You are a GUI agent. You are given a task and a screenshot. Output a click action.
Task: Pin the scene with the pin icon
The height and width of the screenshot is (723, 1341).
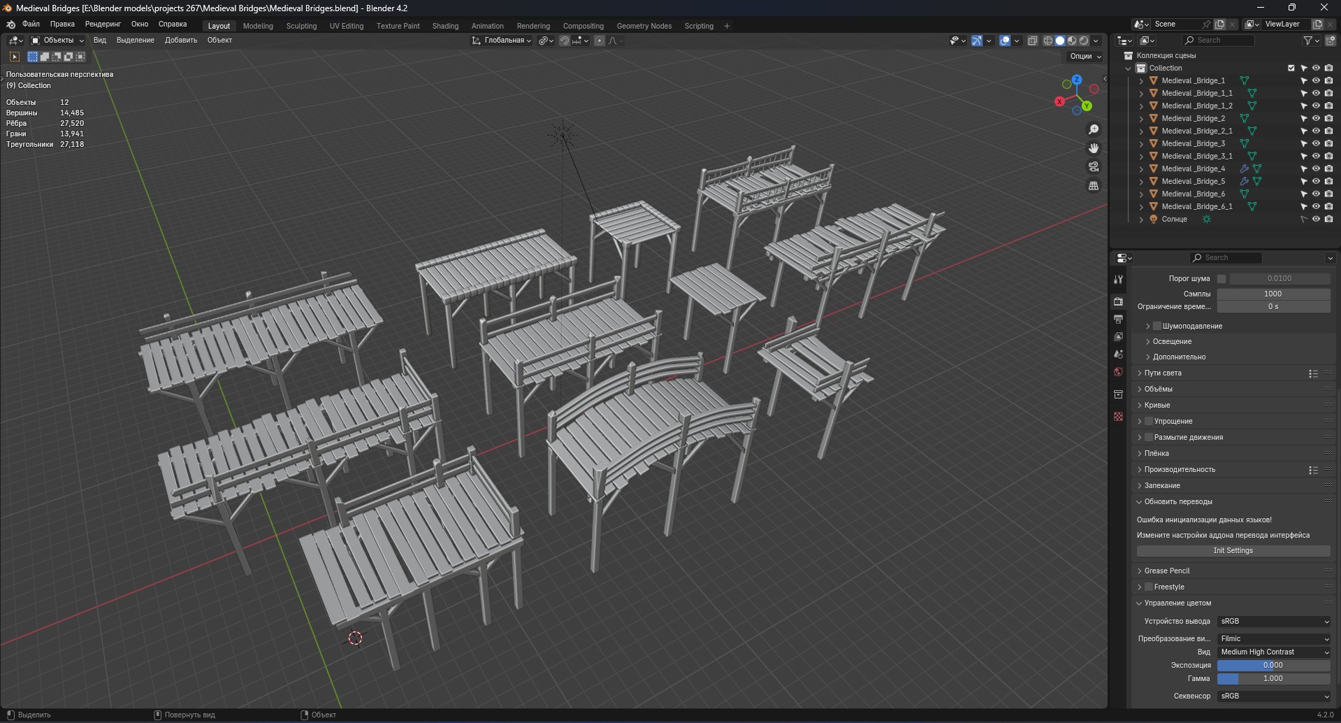pos(1206,24)
